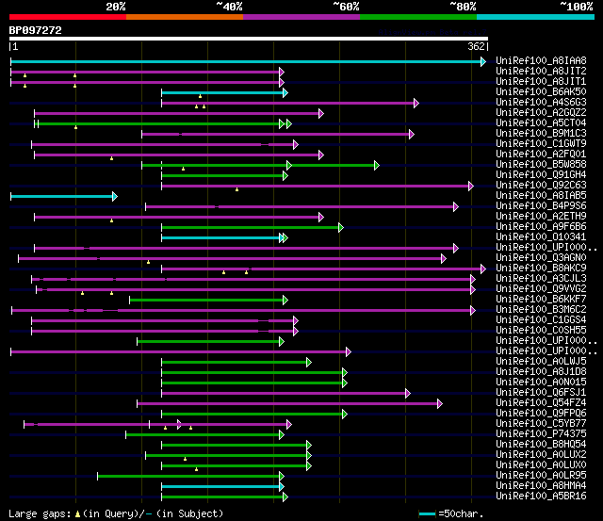The image size is (603, 521).
Task: Select the UniRef100_A3CJL3 label
Action: coord(541,279)
